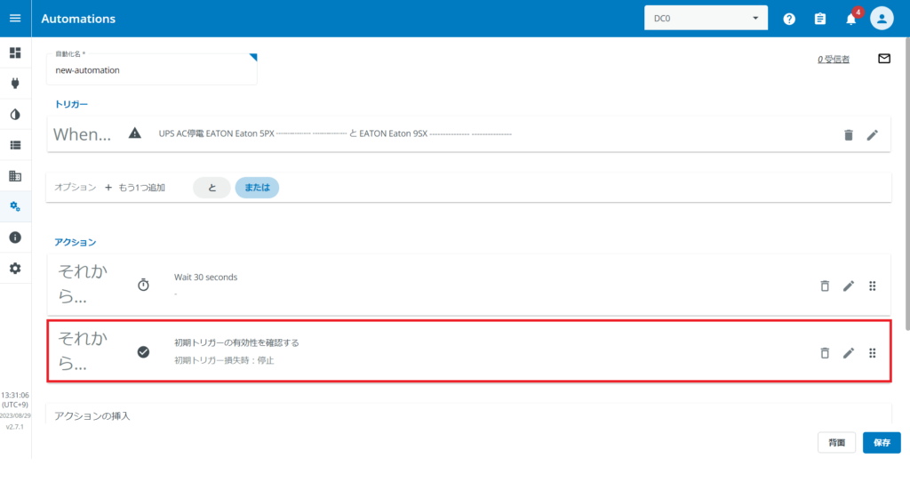Delete the Wait 30 seconds action
This screenshot has height=491, width=910.
[x=825, y=286]
